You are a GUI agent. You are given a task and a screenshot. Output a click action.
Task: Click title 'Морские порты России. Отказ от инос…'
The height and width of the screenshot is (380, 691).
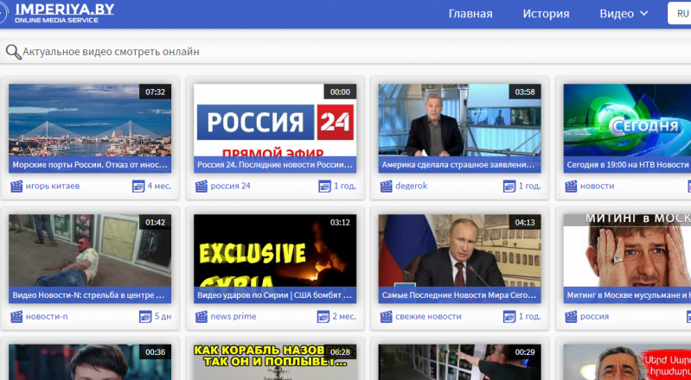point(90,165)
